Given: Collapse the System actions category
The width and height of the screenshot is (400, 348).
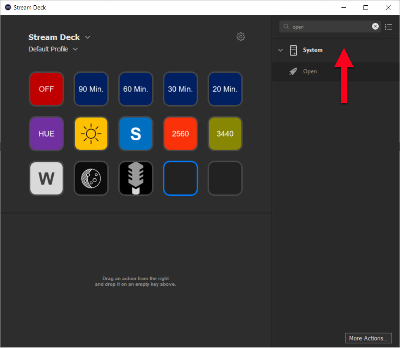Looking at the screenshot, I should coord(281,50).
